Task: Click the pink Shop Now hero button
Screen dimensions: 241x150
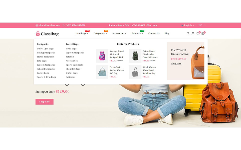Action: 44,102
